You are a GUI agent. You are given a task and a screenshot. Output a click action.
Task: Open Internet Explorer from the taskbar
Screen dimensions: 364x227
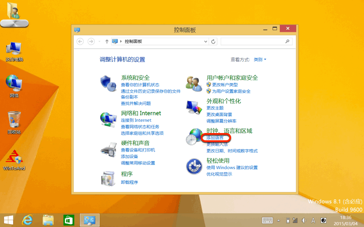pyautogui.click(x=28, y=220)
